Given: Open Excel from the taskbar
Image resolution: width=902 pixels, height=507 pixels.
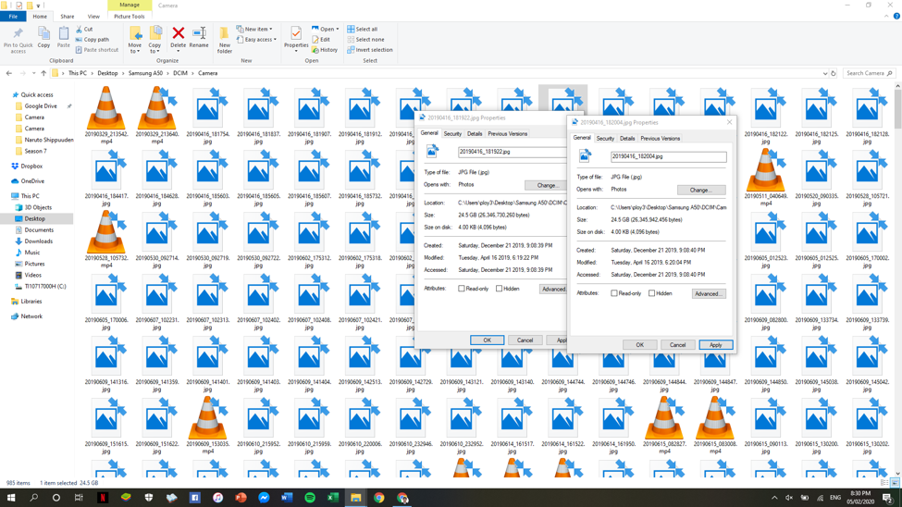Looking at the screenshot, I should tap(332, 498).
